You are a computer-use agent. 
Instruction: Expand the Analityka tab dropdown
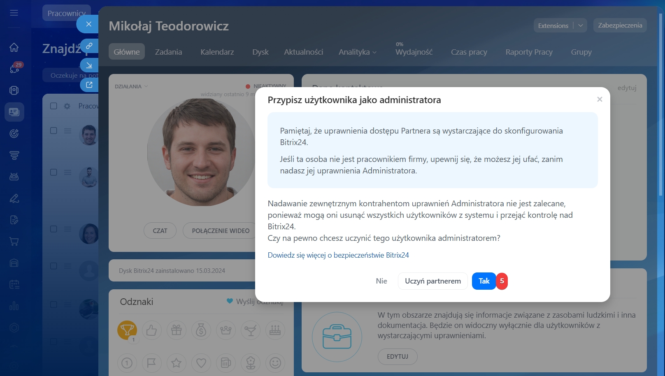point(357,52)
